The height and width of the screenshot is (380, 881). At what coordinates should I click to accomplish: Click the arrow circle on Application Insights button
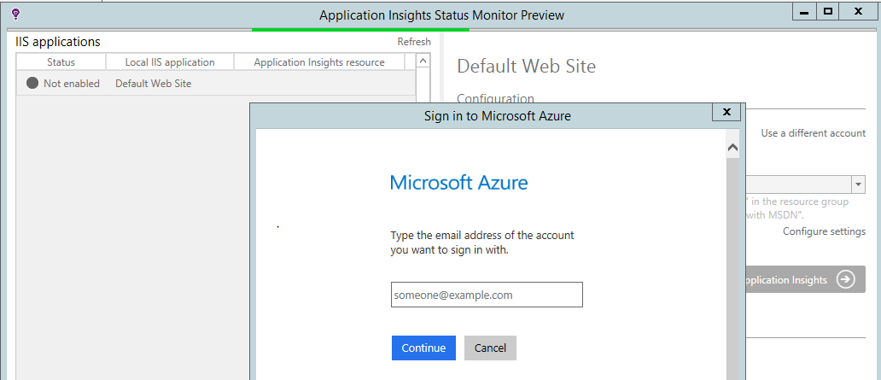846,279
